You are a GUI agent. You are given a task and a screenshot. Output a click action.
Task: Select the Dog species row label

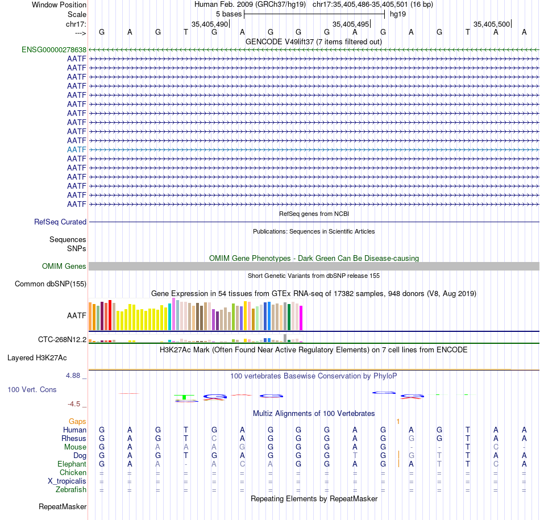click(80, 455)
